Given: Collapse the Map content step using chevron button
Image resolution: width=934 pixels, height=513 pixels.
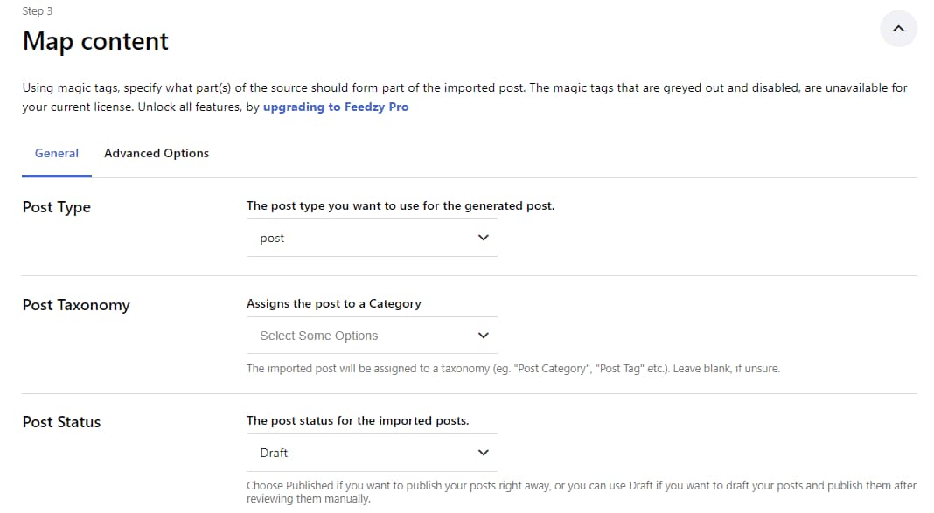Looking at the screenshot, I should click(x=898, y=29).
